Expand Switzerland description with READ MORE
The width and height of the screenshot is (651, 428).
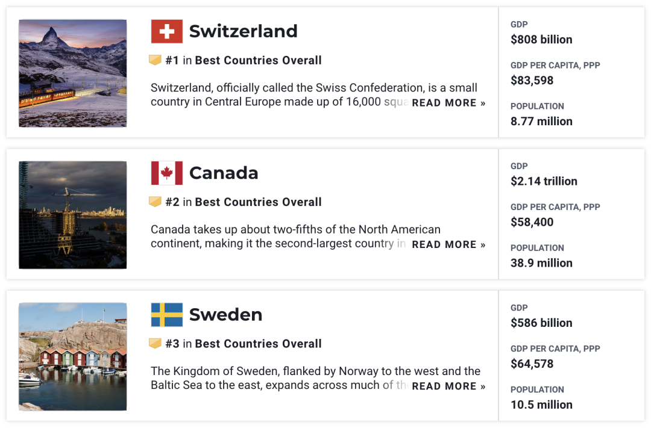(x=448, y=103)
